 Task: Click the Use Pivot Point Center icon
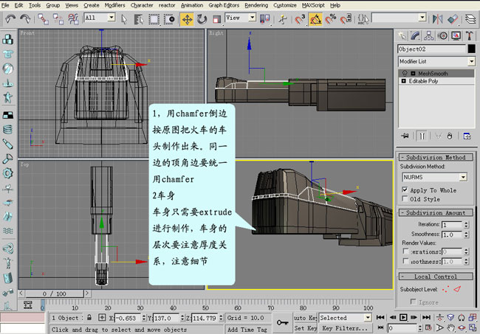264,19
